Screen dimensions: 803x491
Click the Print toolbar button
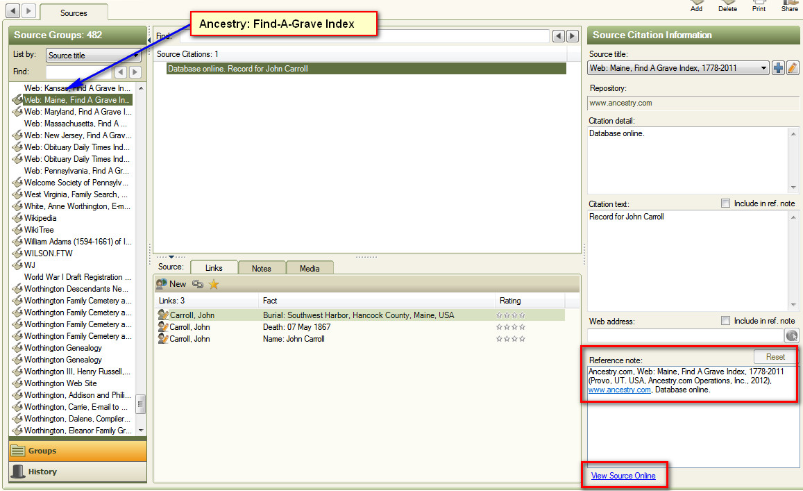click(x=759, y=6)
